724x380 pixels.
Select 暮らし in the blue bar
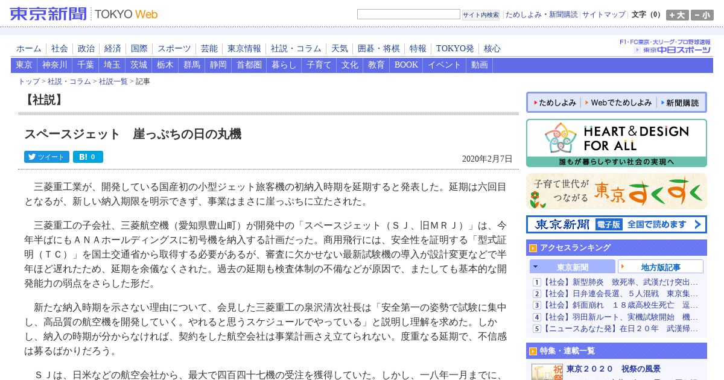click(x=284, y=65)
